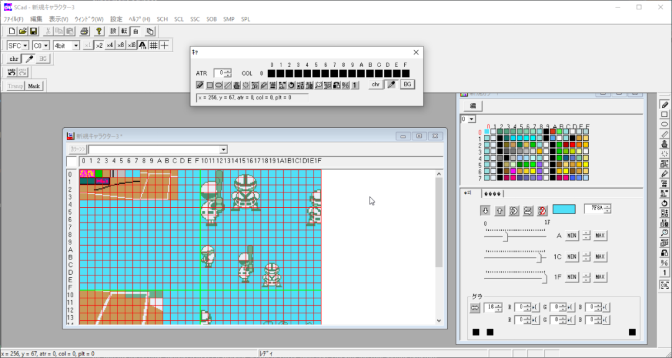
Task: Toggle the crosshair cursor button
Action: pos(164,45)
